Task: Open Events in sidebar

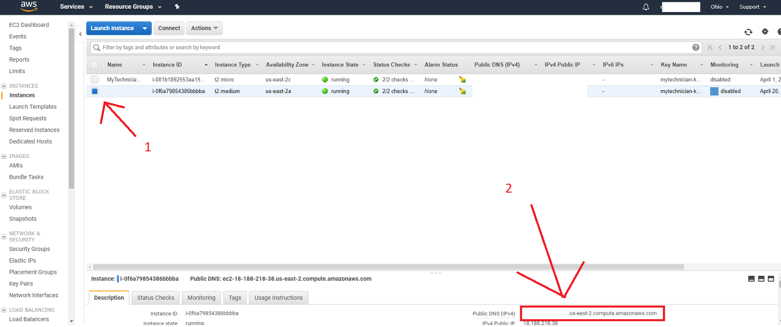Action: 18,37
